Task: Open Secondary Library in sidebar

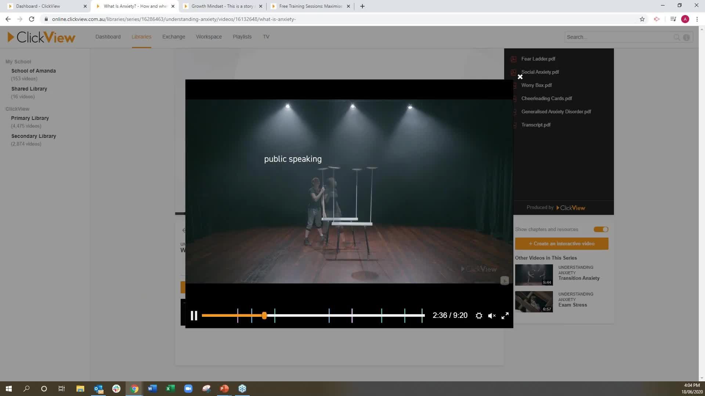Action: (33, 136)
